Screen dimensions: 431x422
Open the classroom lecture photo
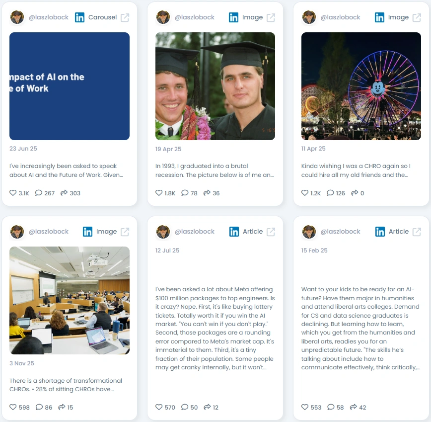point(70,300)
